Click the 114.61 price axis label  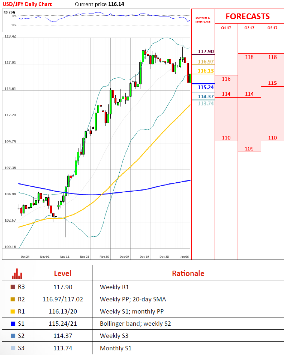[x=10, y=89]
